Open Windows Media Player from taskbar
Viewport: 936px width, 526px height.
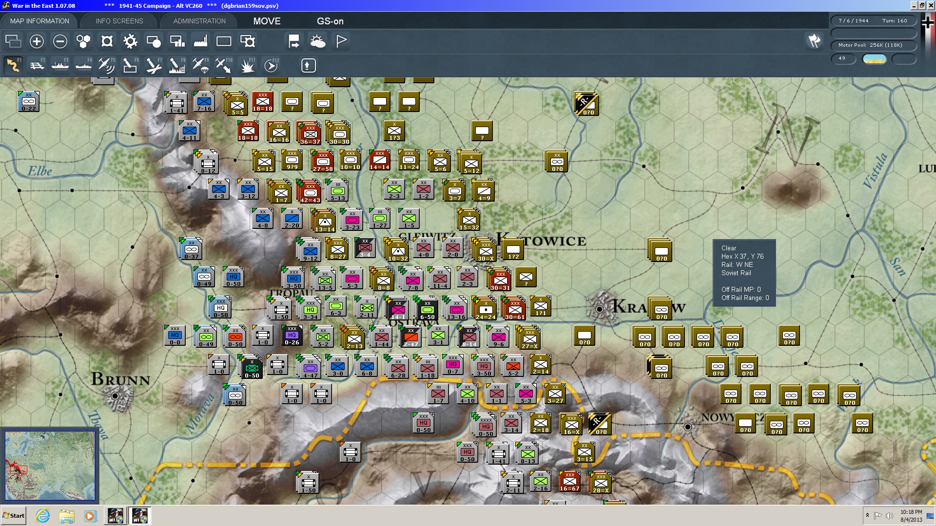[90, 516]
